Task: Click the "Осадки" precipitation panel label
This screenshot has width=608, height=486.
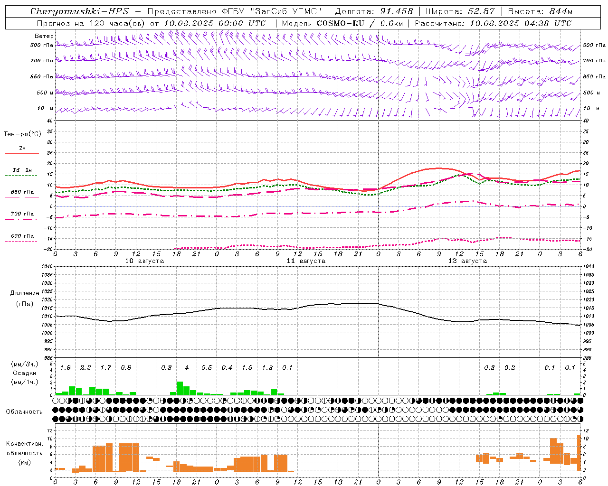Action: [x=25, y=373]
